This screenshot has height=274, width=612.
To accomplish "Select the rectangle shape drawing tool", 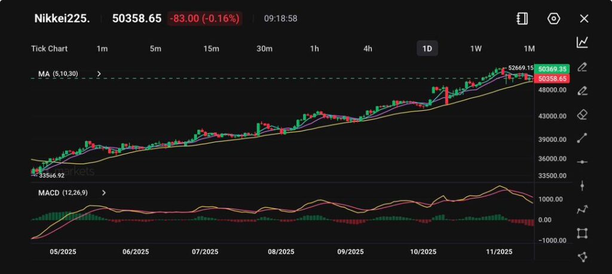I will point(582,233).
